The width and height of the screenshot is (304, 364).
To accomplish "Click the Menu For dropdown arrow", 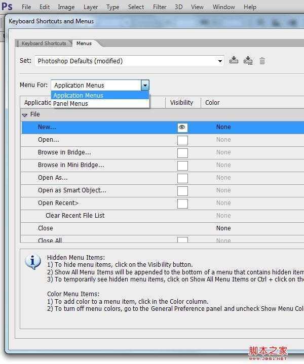I will coord(145,86).
